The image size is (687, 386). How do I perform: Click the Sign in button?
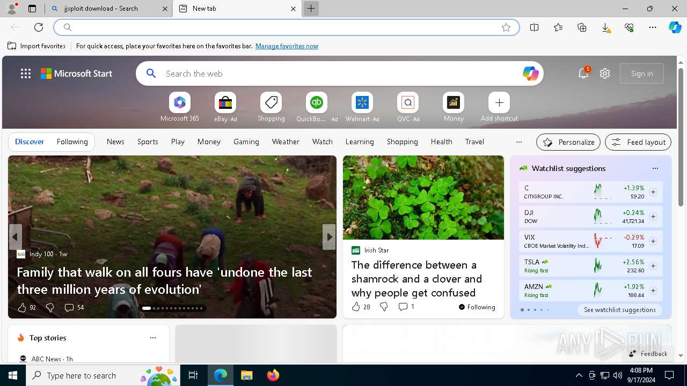(642, 73)
